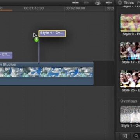Select the Style 9 title thumbnail

pyautogui.click(x=130, y=23)
